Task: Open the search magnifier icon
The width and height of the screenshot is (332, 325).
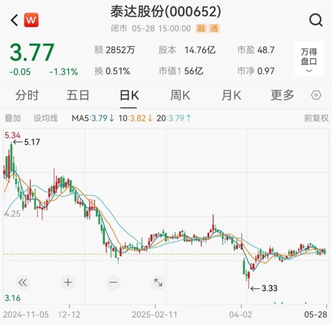Action: coord(316,21)
